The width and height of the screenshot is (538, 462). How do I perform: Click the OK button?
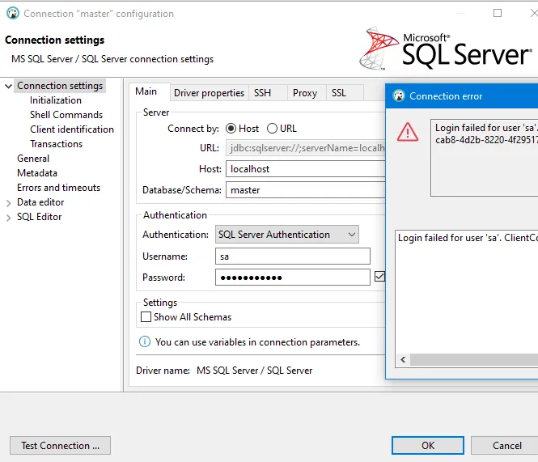click(428, 445)
